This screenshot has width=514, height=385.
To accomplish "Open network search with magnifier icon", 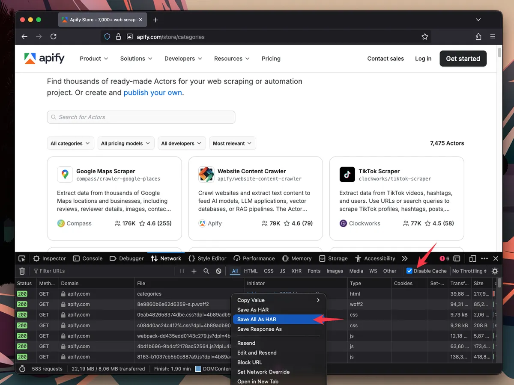I will pyautogui.click(x=206, y=271).
